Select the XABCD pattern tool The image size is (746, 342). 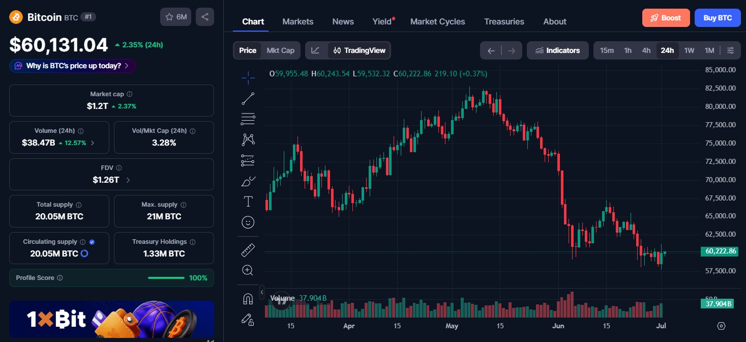point(248,139)
